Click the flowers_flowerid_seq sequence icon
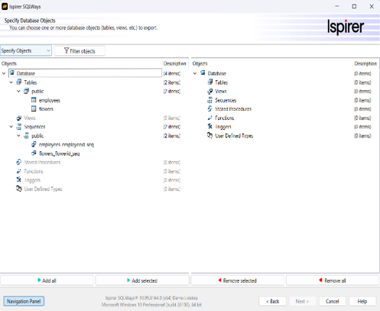 [x=34, y=154]
